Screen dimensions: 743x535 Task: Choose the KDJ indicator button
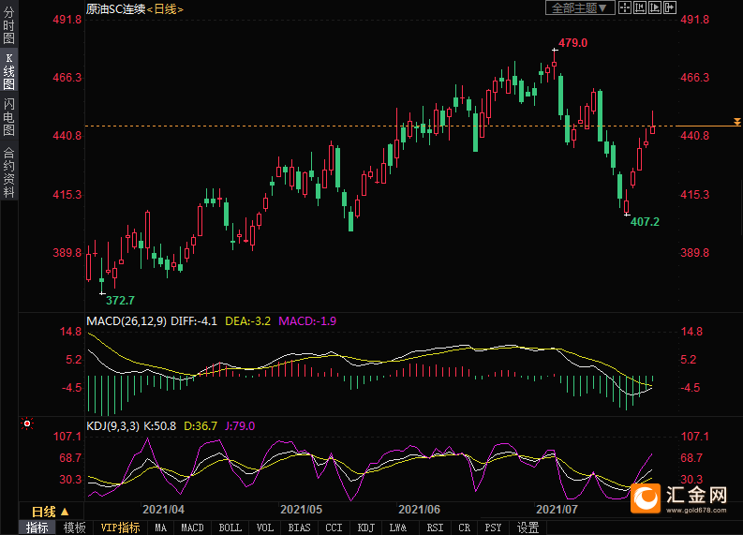tap(365, 528)
